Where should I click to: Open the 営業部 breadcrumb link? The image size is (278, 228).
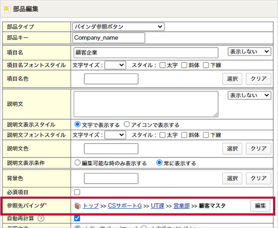(x=182, y=206)
